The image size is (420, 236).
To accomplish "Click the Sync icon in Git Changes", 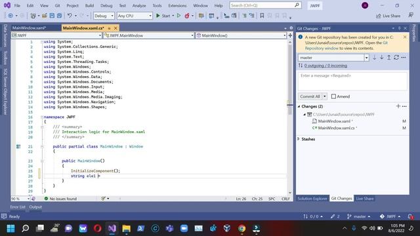I will click(396, 58).
